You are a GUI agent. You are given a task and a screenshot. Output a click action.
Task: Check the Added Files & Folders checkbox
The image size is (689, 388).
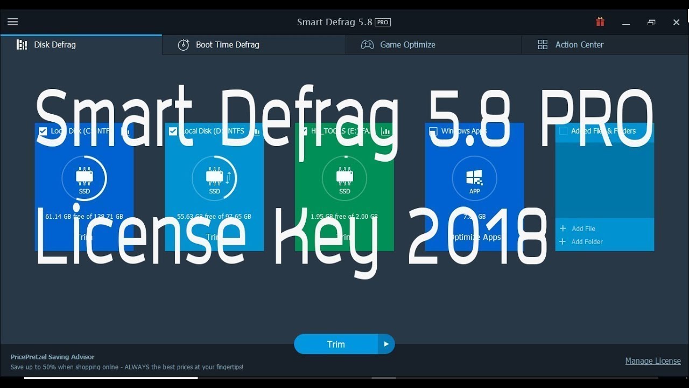tap(563, 131)
